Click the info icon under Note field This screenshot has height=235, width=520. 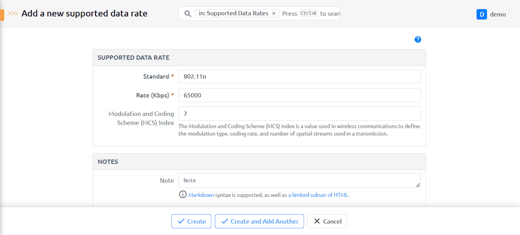[182, 195]
